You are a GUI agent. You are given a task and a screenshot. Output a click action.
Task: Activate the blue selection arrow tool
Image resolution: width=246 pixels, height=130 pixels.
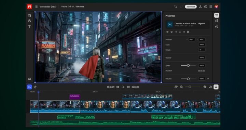[29, 87]
